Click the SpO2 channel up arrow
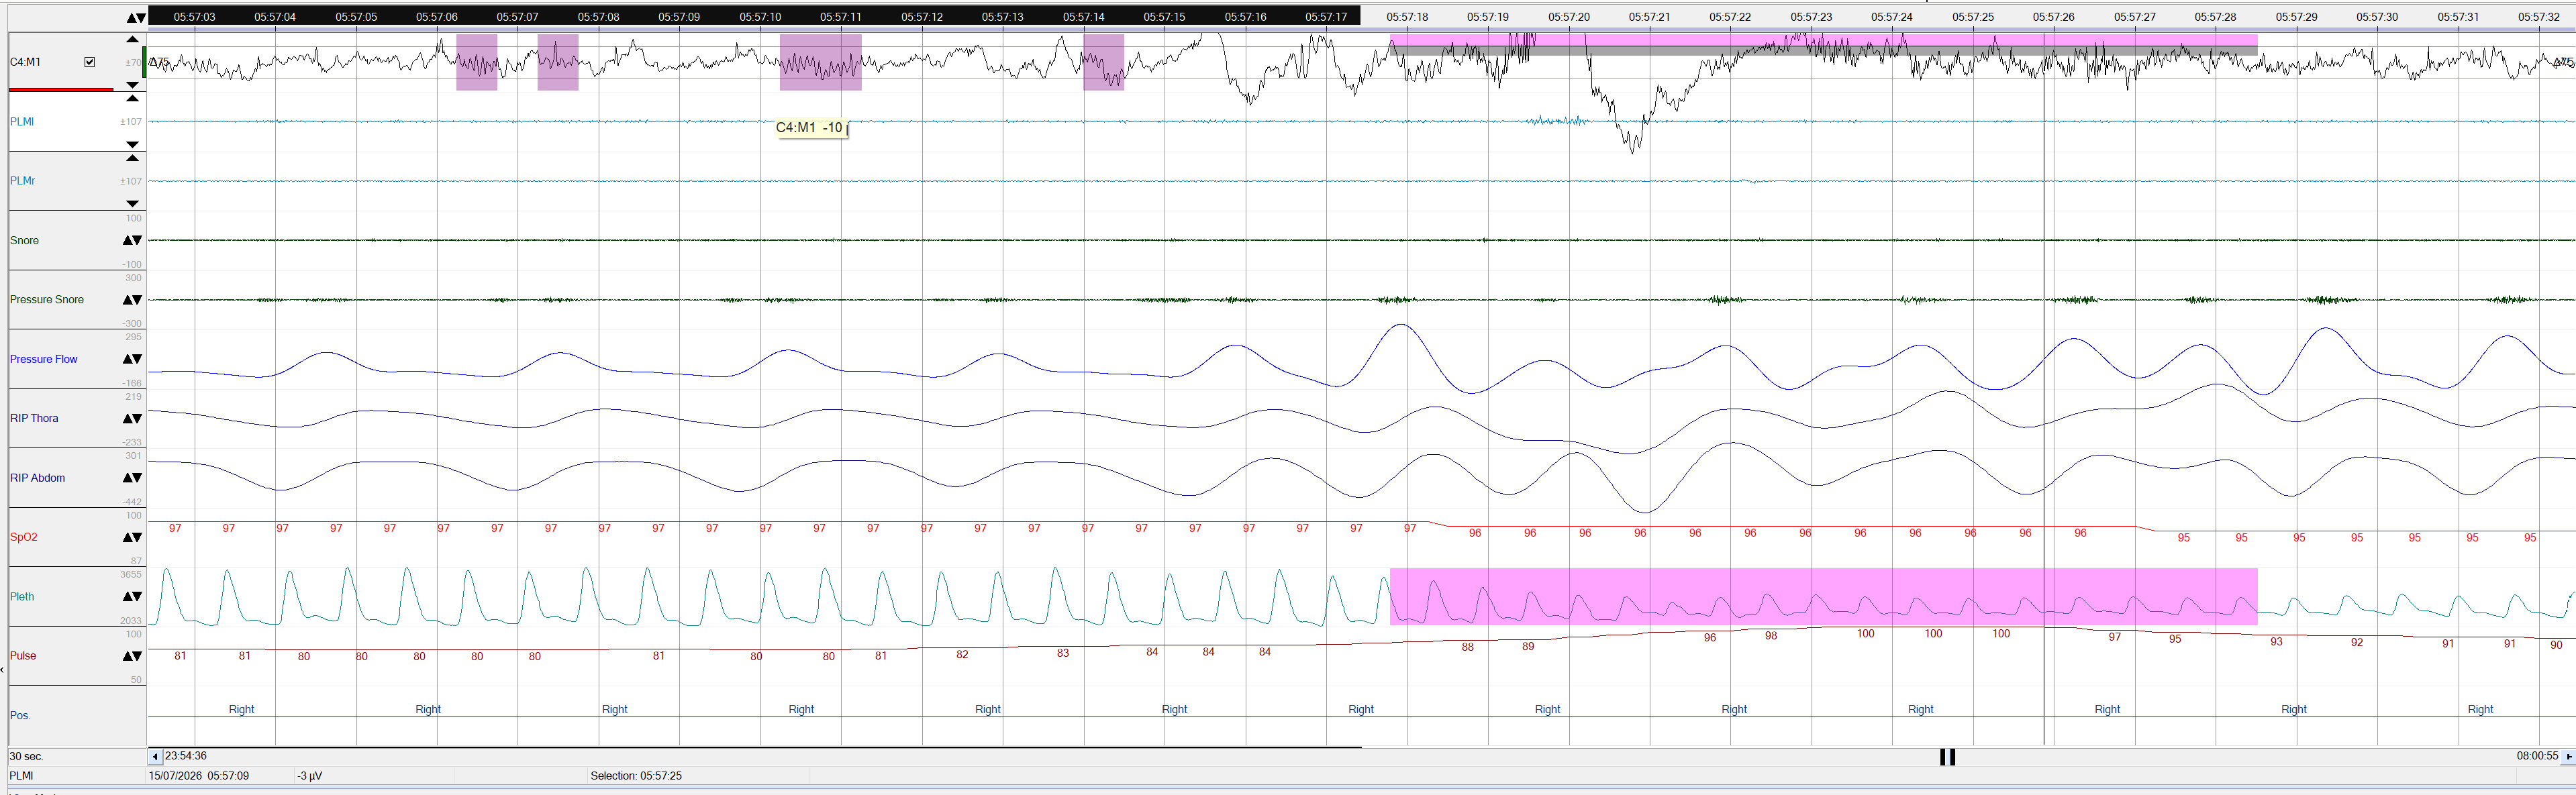 (x=127, y=537)
